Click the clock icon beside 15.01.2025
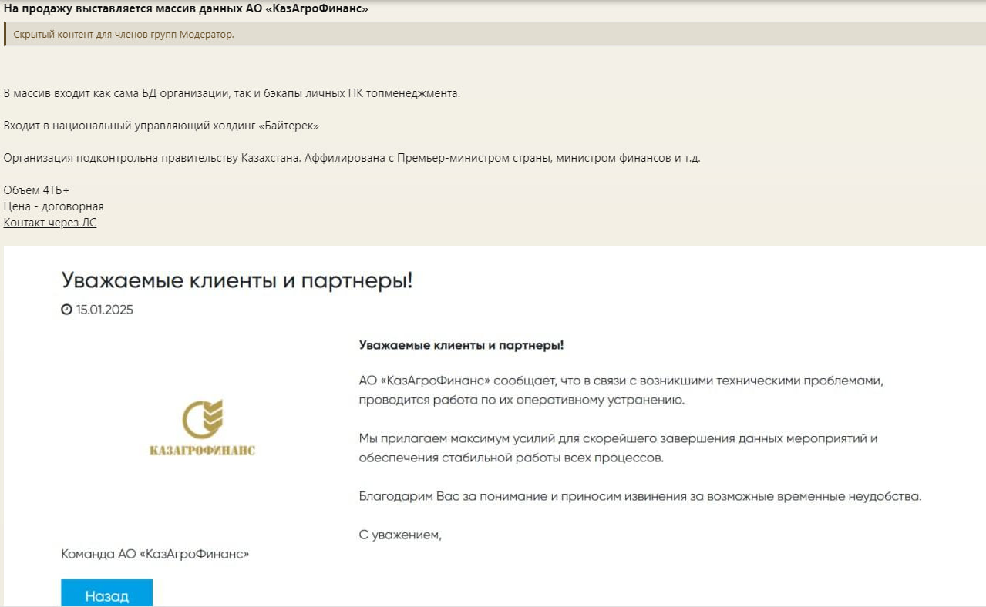The image size is (986, 607). pyautogui.click(x=66, y=310)
